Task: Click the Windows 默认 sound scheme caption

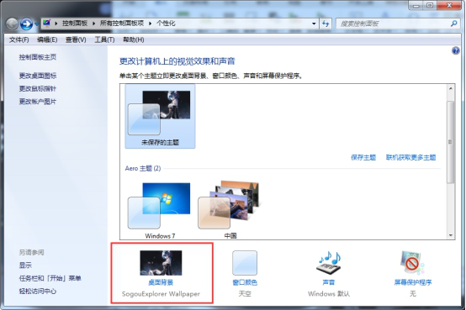Action: tap(329, 294)
